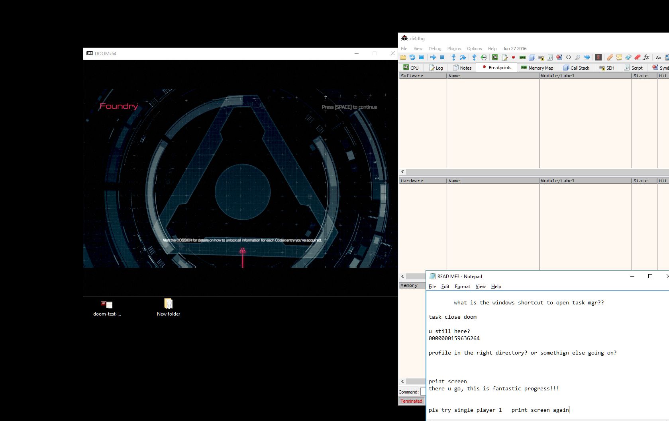This screenshot has height=421, width=669.
Task: Click the step into icon
Action: point(453,57)
